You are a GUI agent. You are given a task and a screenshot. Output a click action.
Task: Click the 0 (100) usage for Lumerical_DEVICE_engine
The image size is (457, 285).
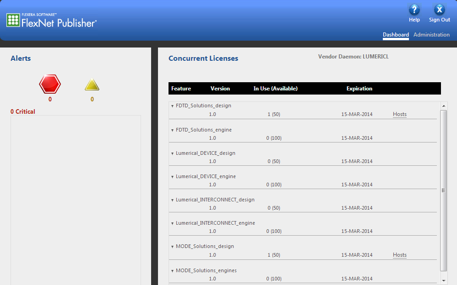pyautogui.click(x=274, y=185)
